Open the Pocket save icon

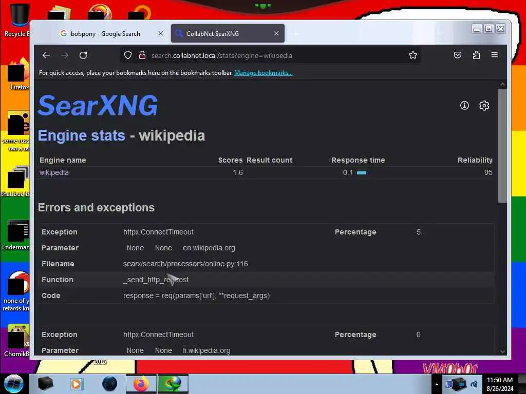coord(458,55)
